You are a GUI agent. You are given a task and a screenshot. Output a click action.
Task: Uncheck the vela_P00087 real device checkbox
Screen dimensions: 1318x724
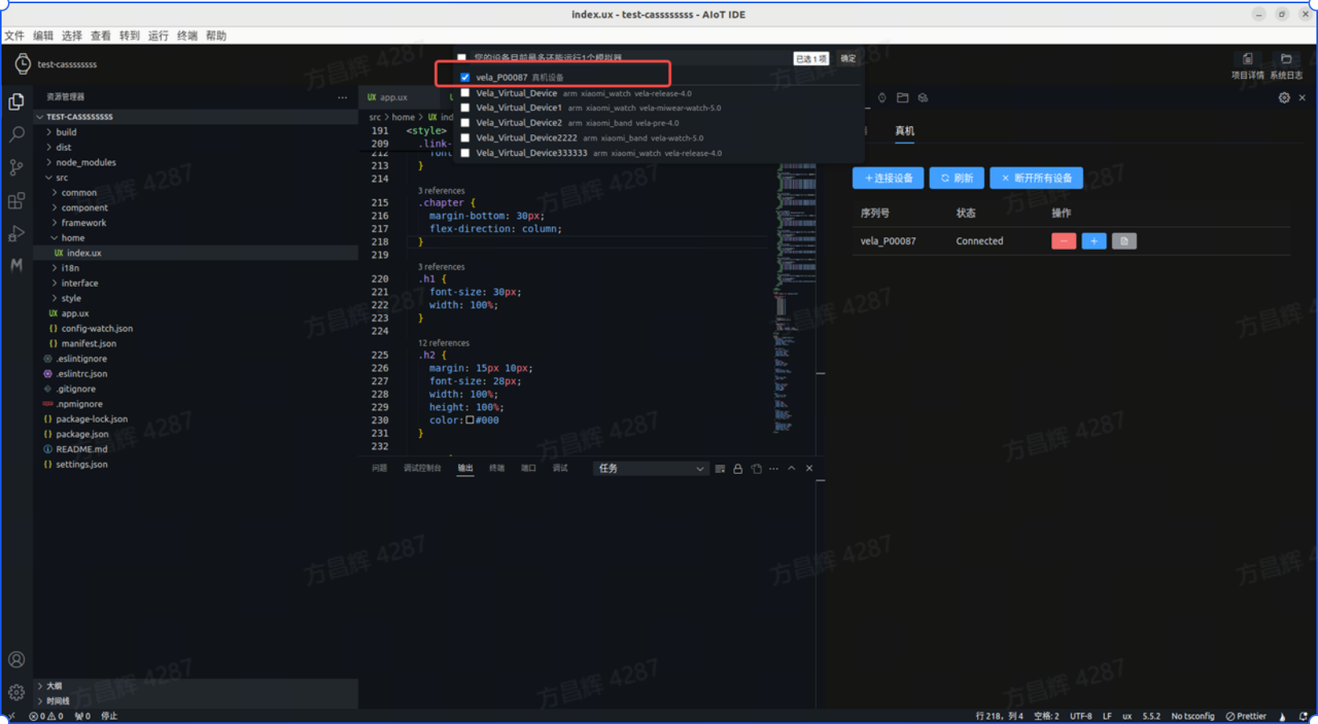tap(465, 78)
